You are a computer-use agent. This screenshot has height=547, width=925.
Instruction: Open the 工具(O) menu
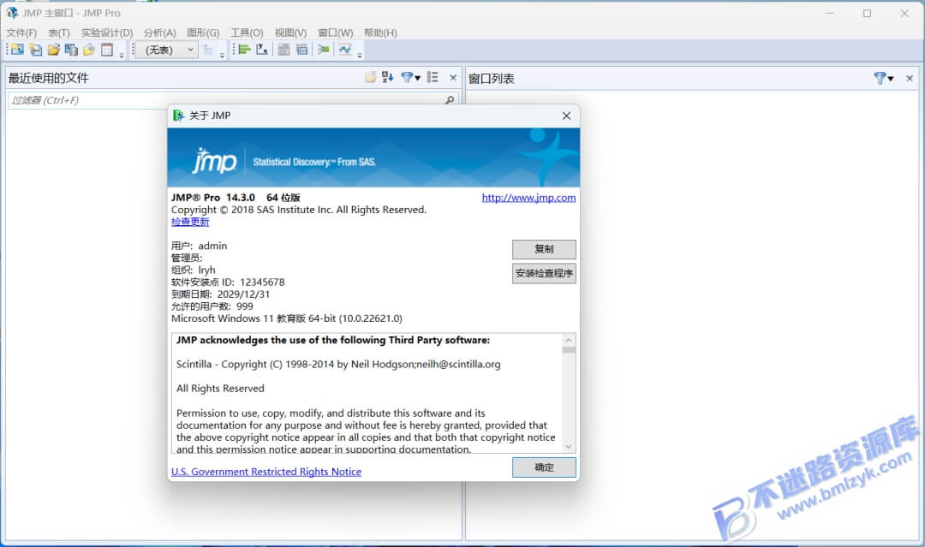pyautogui.click(x=247, y=33)
